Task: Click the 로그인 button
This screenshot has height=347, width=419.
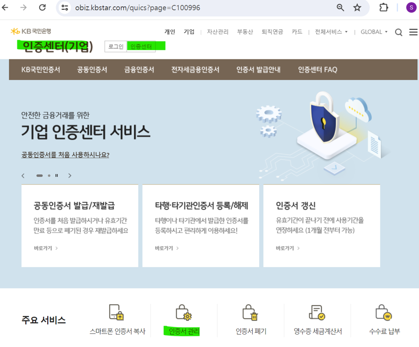Action: (116, 47)
